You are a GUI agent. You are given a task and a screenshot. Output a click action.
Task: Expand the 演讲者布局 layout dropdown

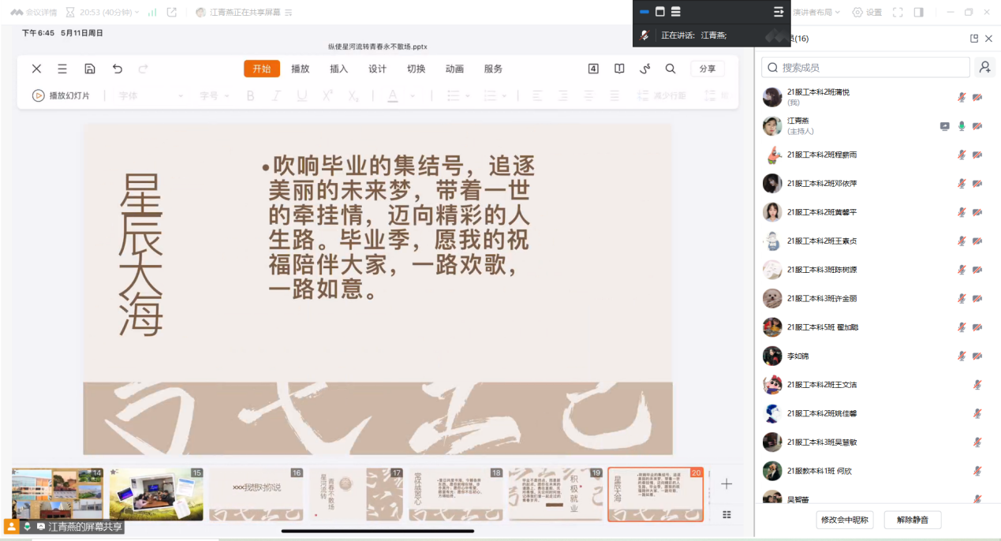click(x=816, y=13)
